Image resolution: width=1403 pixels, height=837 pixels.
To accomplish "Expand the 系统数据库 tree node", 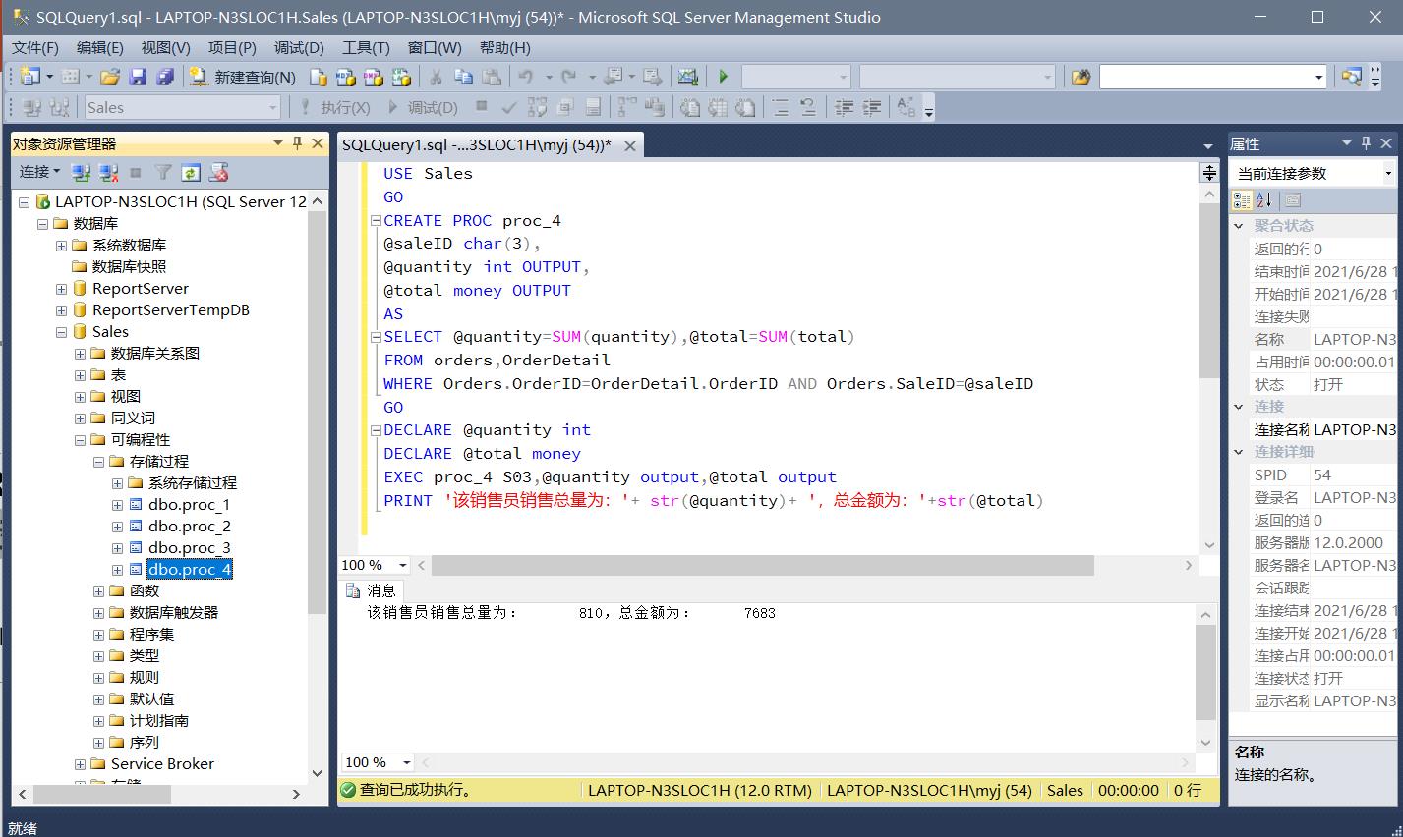I will point(61,246).
